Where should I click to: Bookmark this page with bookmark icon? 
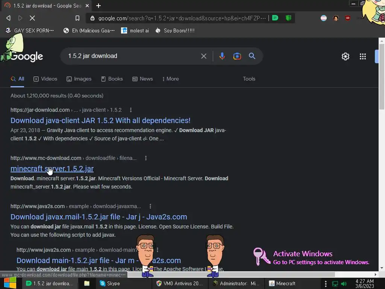(x=77, y=18)
